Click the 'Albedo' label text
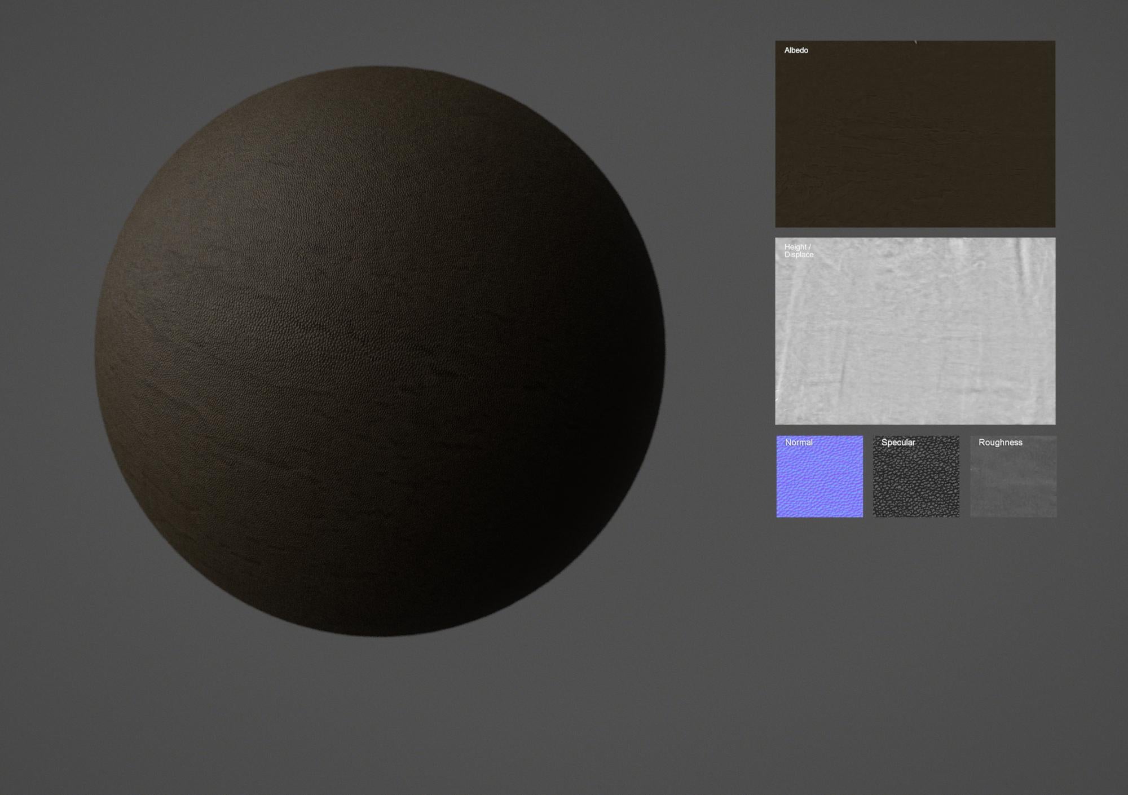Screen dimensions: 1128x795 point(796,50)
